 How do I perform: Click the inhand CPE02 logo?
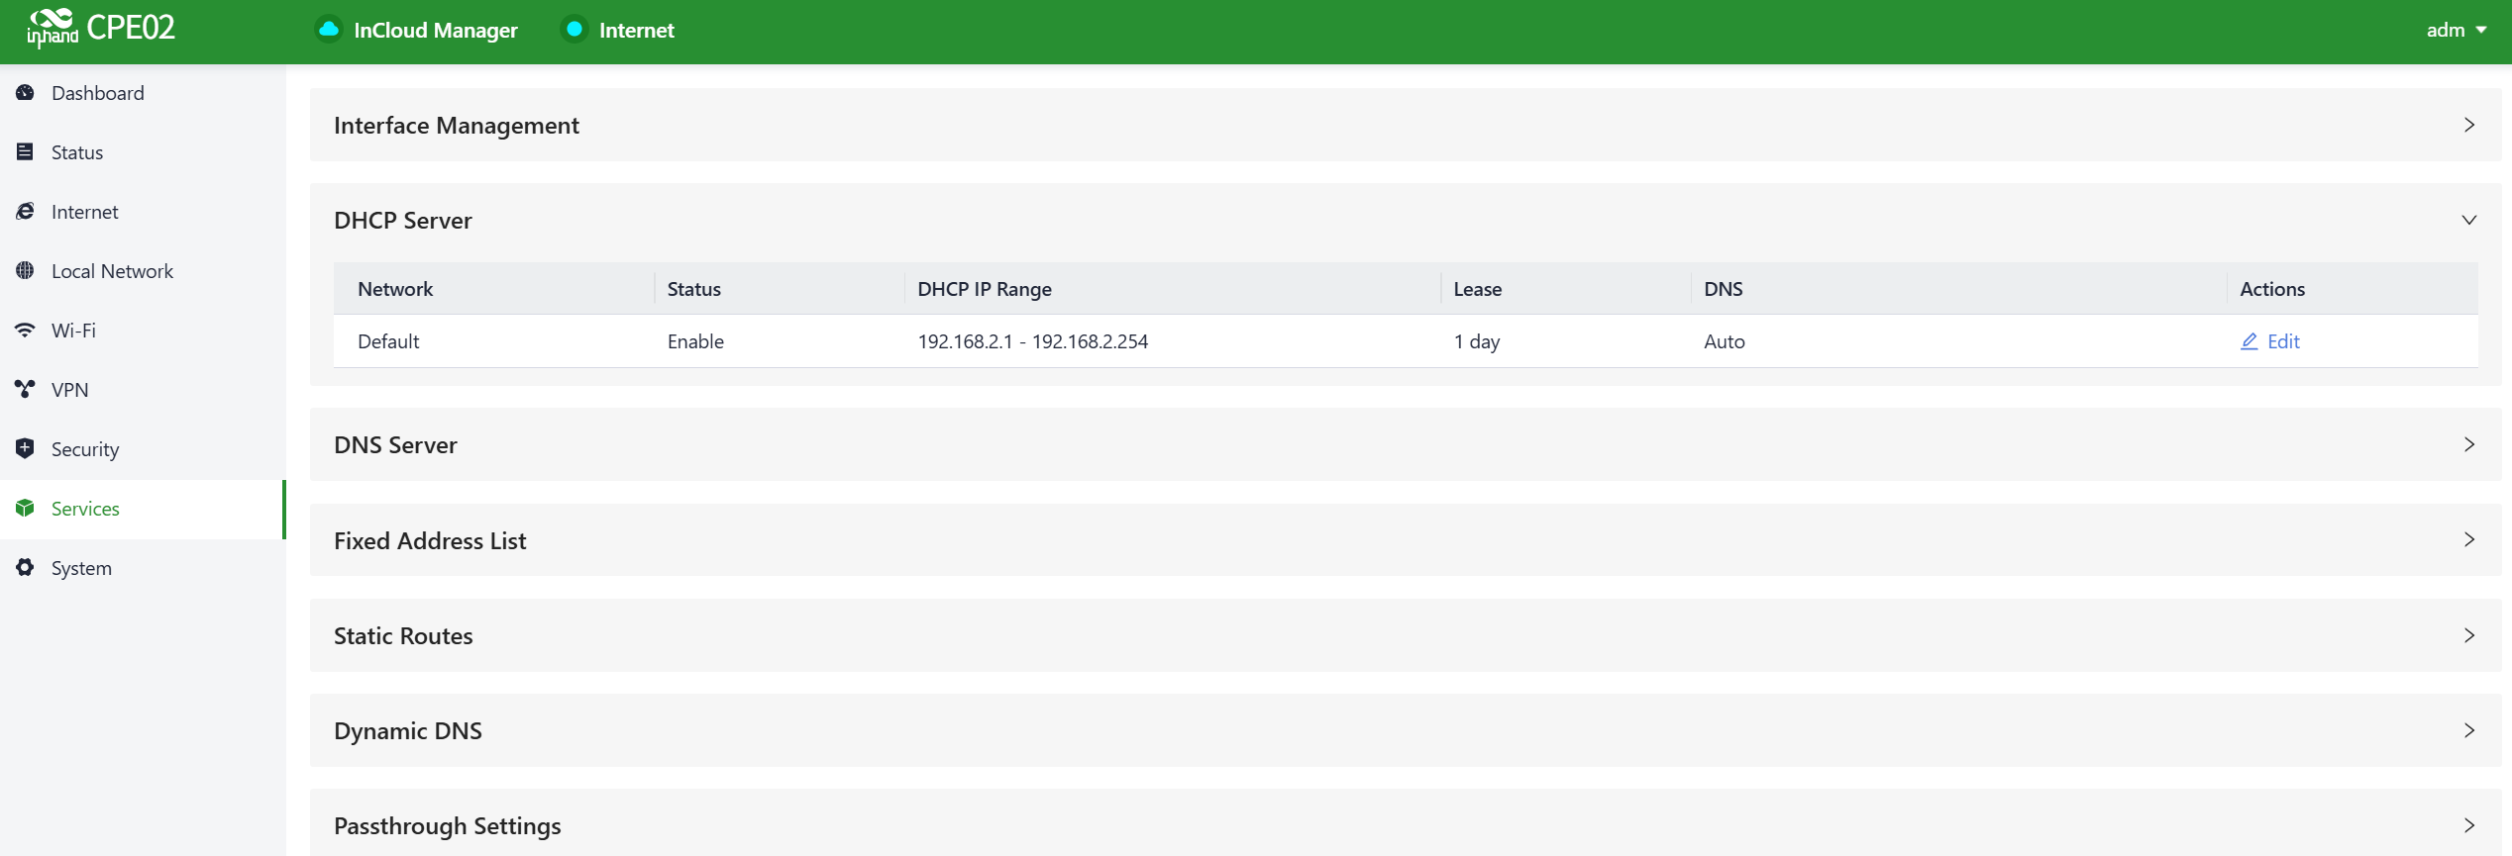point(101,28)
